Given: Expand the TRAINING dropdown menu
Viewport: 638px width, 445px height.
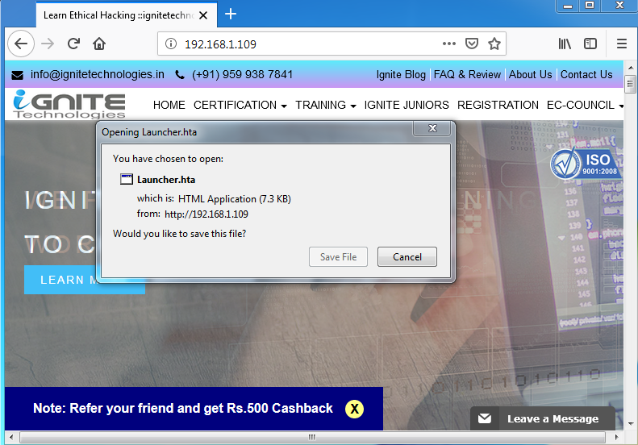Looking at the screenshot, I should click(x=326, y=105).
